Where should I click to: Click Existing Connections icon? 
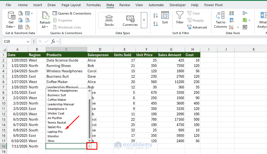coord(28,27)
